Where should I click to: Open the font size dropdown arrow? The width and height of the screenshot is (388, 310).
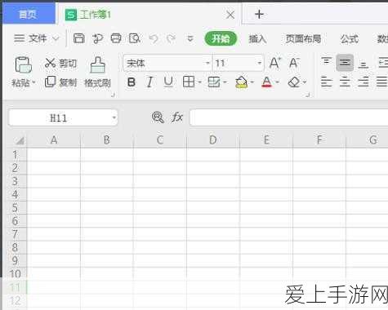(x=259, y=64)
